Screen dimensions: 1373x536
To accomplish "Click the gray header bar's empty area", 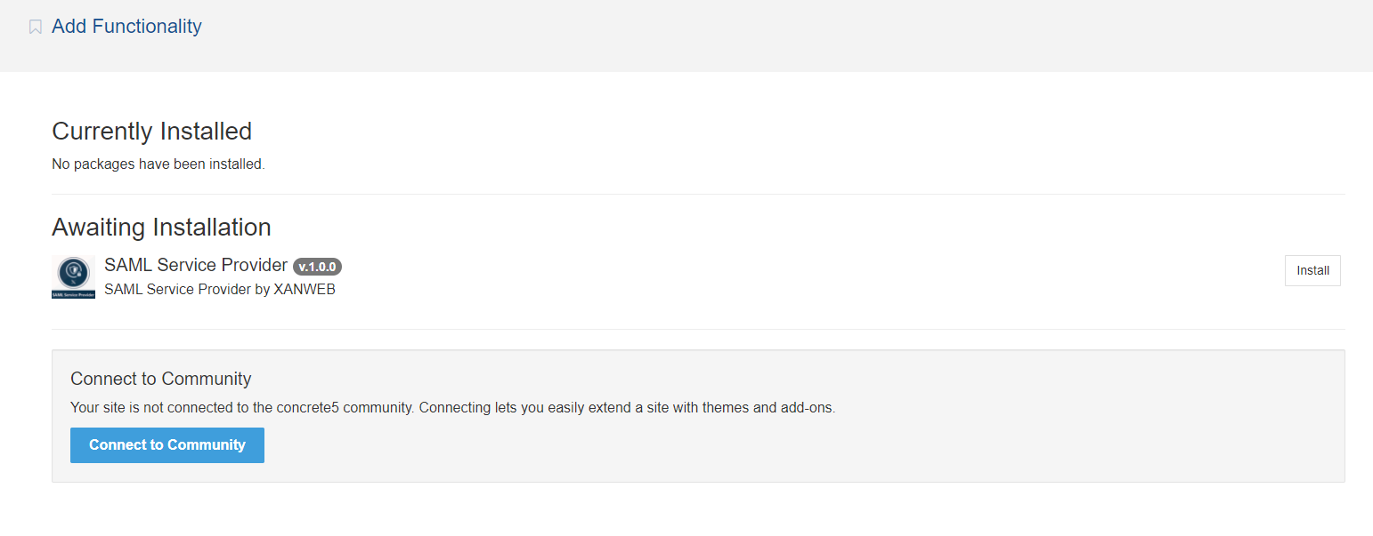I will point(712,36).
